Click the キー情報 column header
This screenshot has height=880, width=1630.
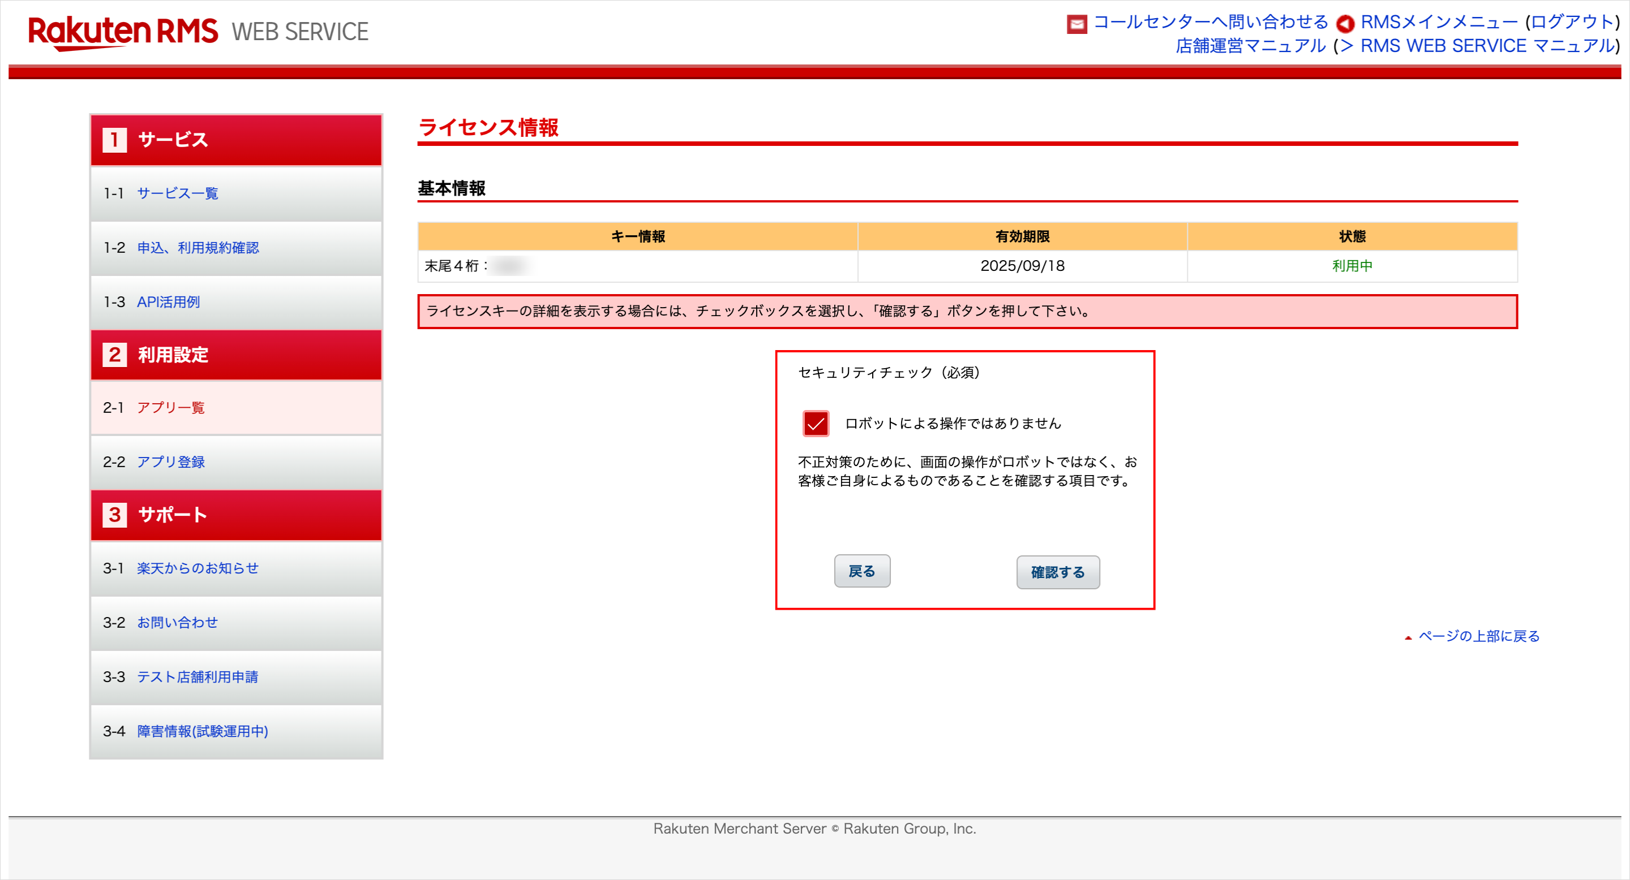[638, 236]
